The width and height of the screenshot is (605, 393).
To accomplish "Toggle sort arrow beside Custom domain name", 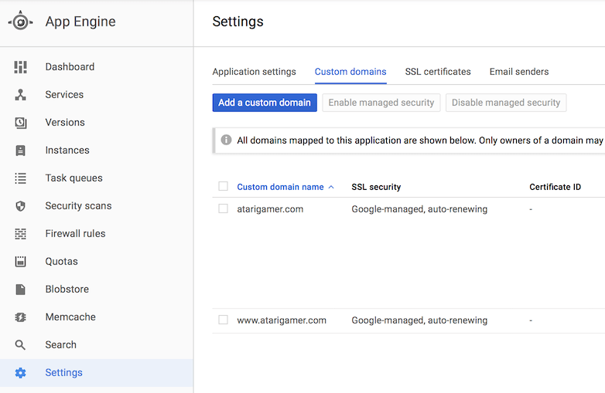I will [x=331, y=187].
